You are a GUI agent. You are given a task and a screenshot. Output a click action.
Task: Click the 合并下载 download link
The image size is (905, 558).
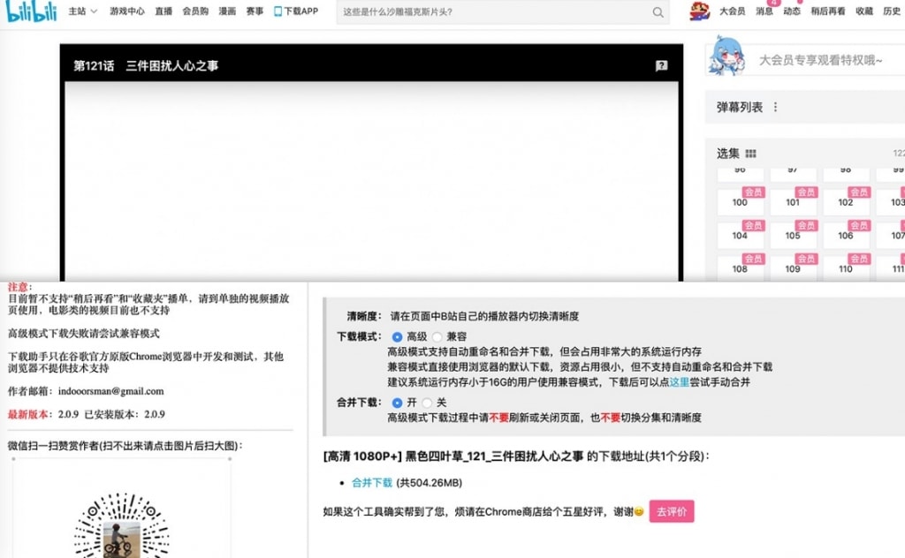pos(372,482)
